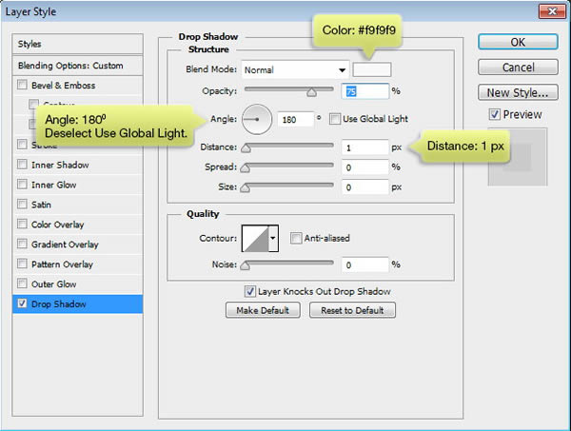The width and height of the screenshot is (571, 431).
Task: Enable the Outer Glow checkbox
Action: tap(22, 284)
